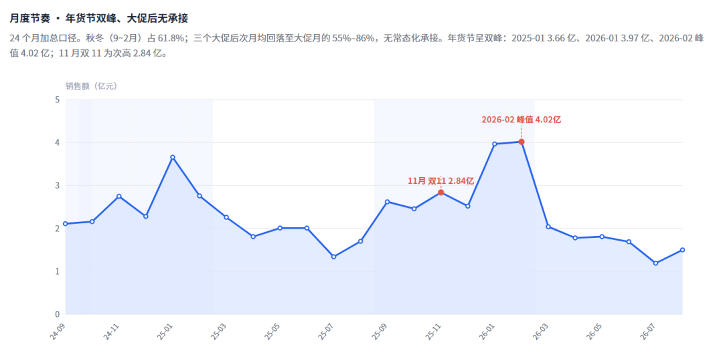Click the x-axis label "25-07"
723x361 pixels.
[325, 331]
